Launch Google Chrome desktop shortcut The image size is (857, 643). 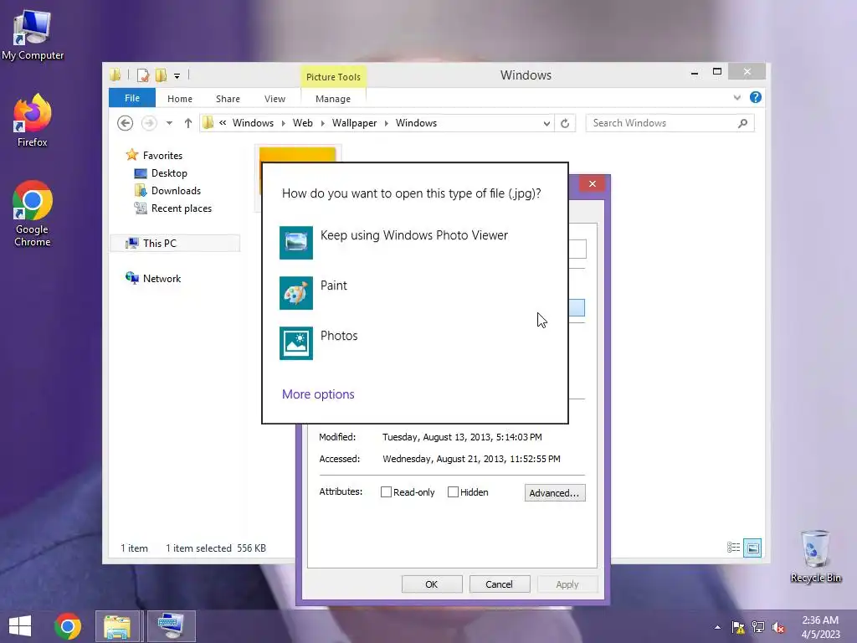tap(33, 213)
